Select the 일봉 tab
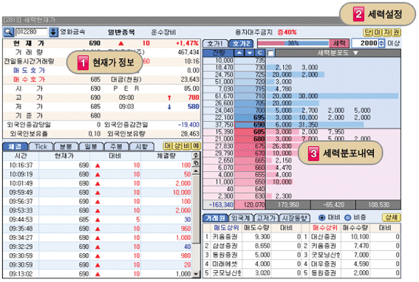 (91, 146)
